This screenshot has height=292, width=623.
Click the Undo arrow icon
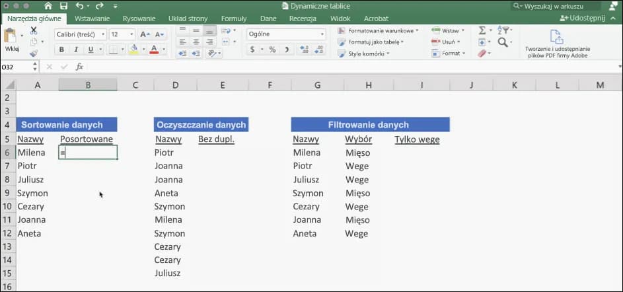pyautogui.click(x=79, y=6)
